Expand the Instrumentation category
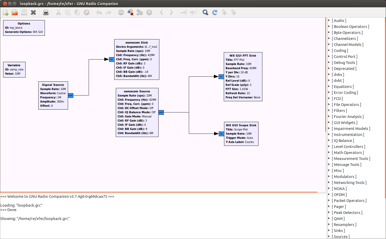386x239 pixels. (x=329, y=134)
